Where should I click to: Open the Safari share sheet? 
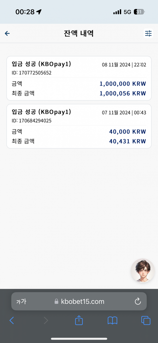[79, 320]
